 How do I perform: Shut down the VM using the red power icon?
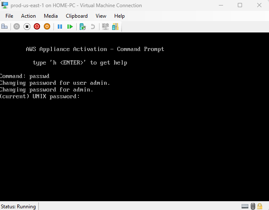pos(37,27)
